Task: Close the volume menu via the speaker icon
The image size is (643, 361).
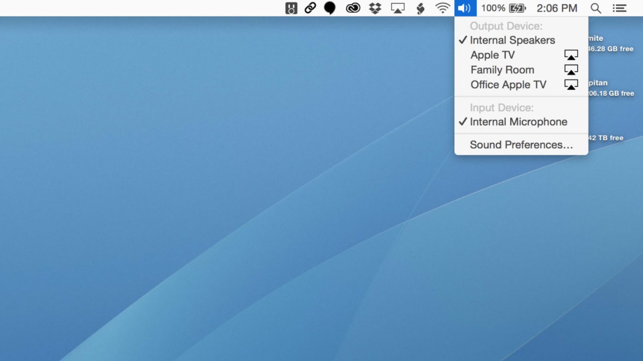Action: [x=465, y=8]
